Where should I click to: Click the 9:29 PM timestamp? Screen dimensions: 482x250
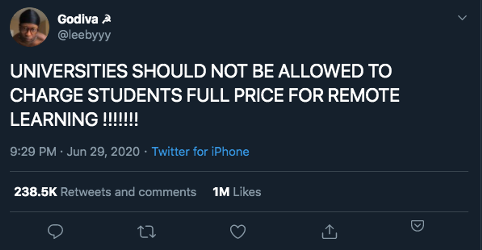(x=33, y=152)
